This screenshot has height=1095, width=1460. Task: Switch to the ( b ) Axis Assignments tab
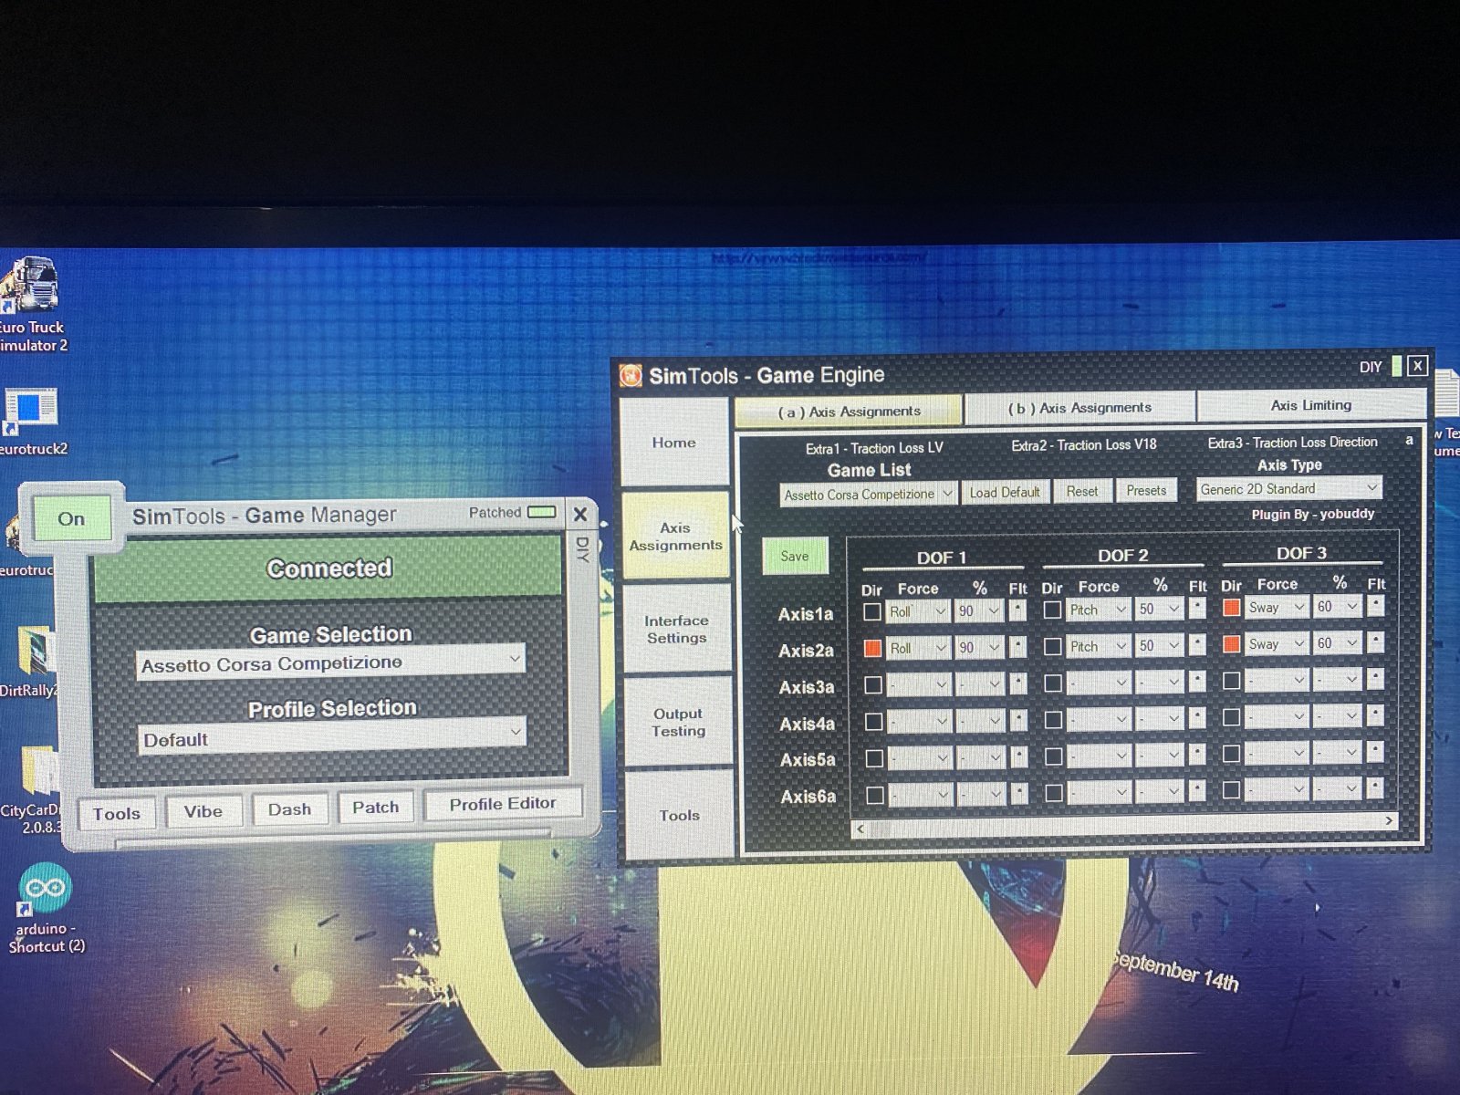pos(1079,407)
